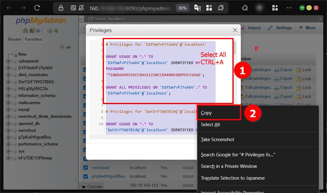
Task: Choose Copy from the context menu
Action: [x=206, y=113]
